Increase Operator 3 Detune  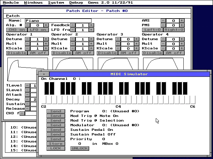point(136,39)
